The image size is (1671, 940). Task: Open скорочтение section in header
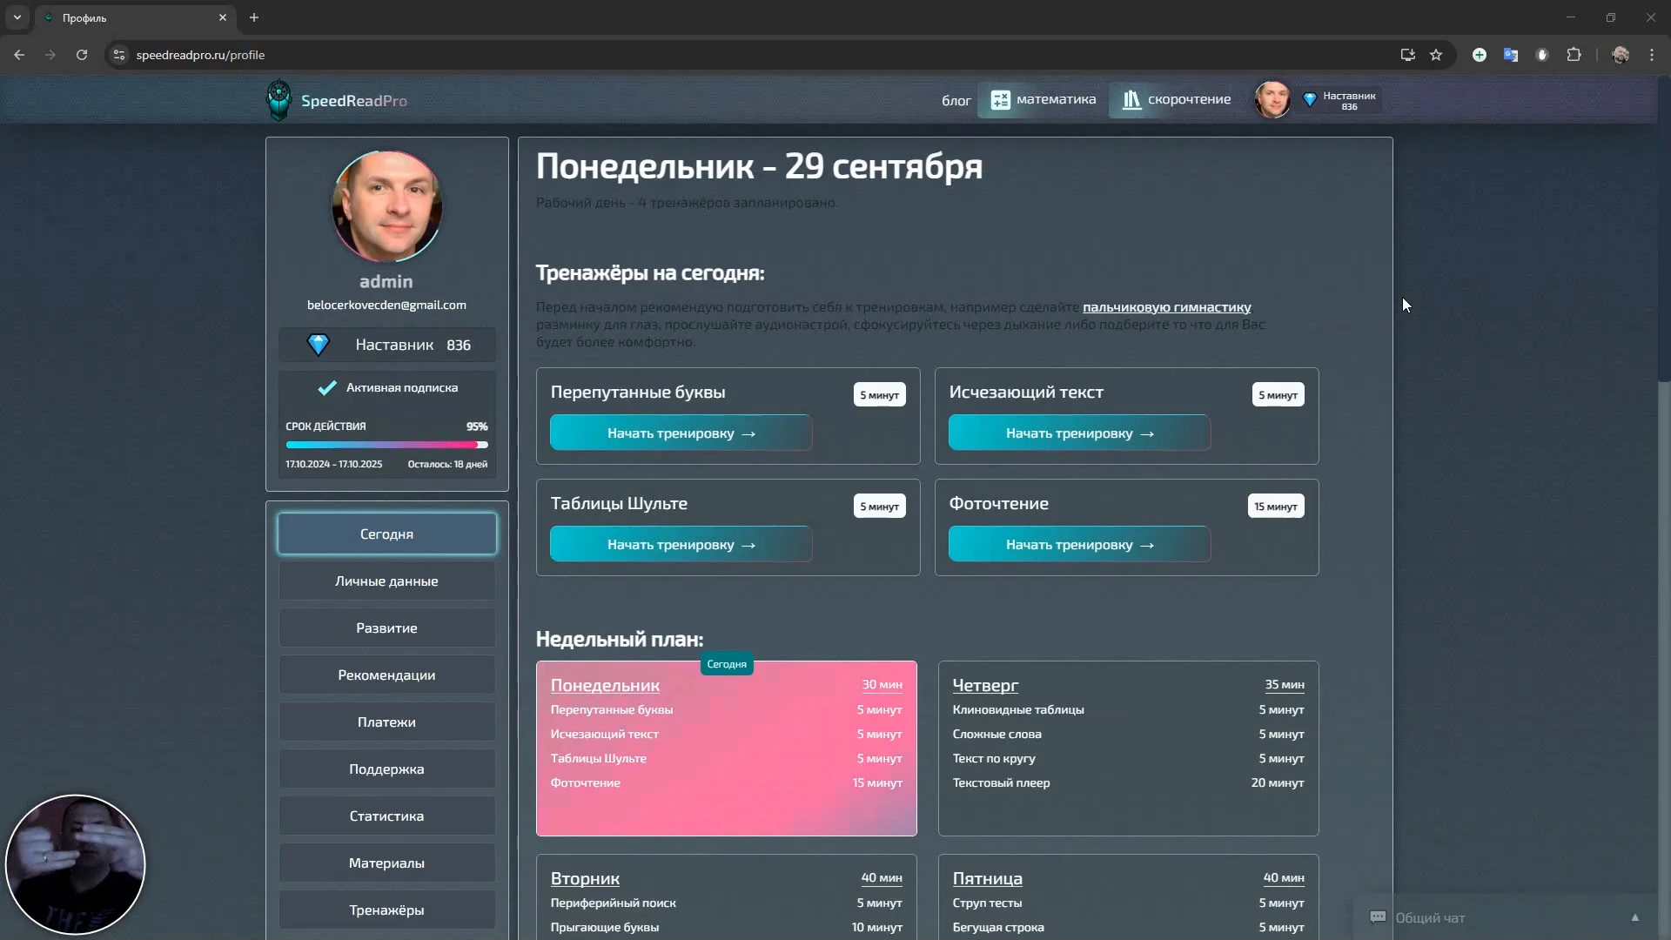[1176, 100]
